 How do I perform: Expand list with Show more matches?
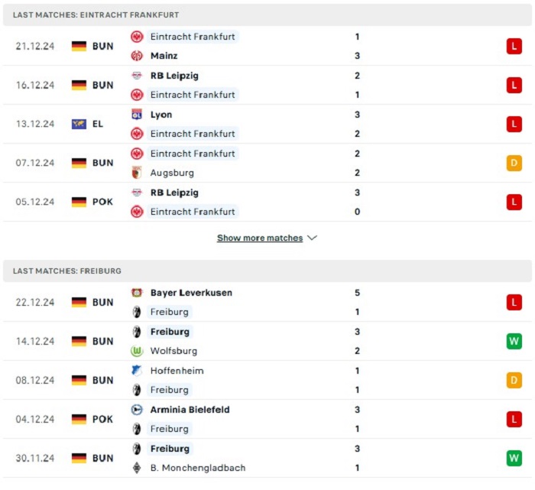[x=260, y=238]
